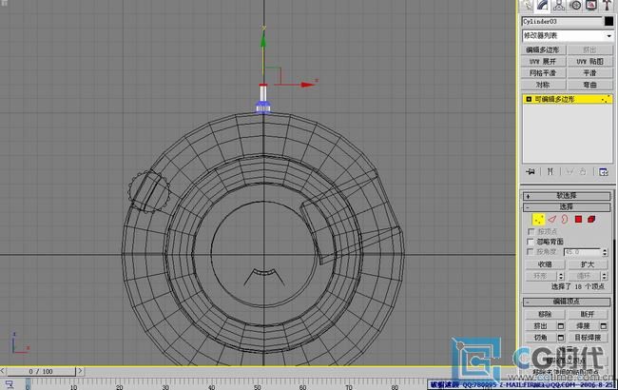This screenshot has width=618, height=390.
Task: Open Configure Modifier Sets icon
Action: click(x=603, y=171)
